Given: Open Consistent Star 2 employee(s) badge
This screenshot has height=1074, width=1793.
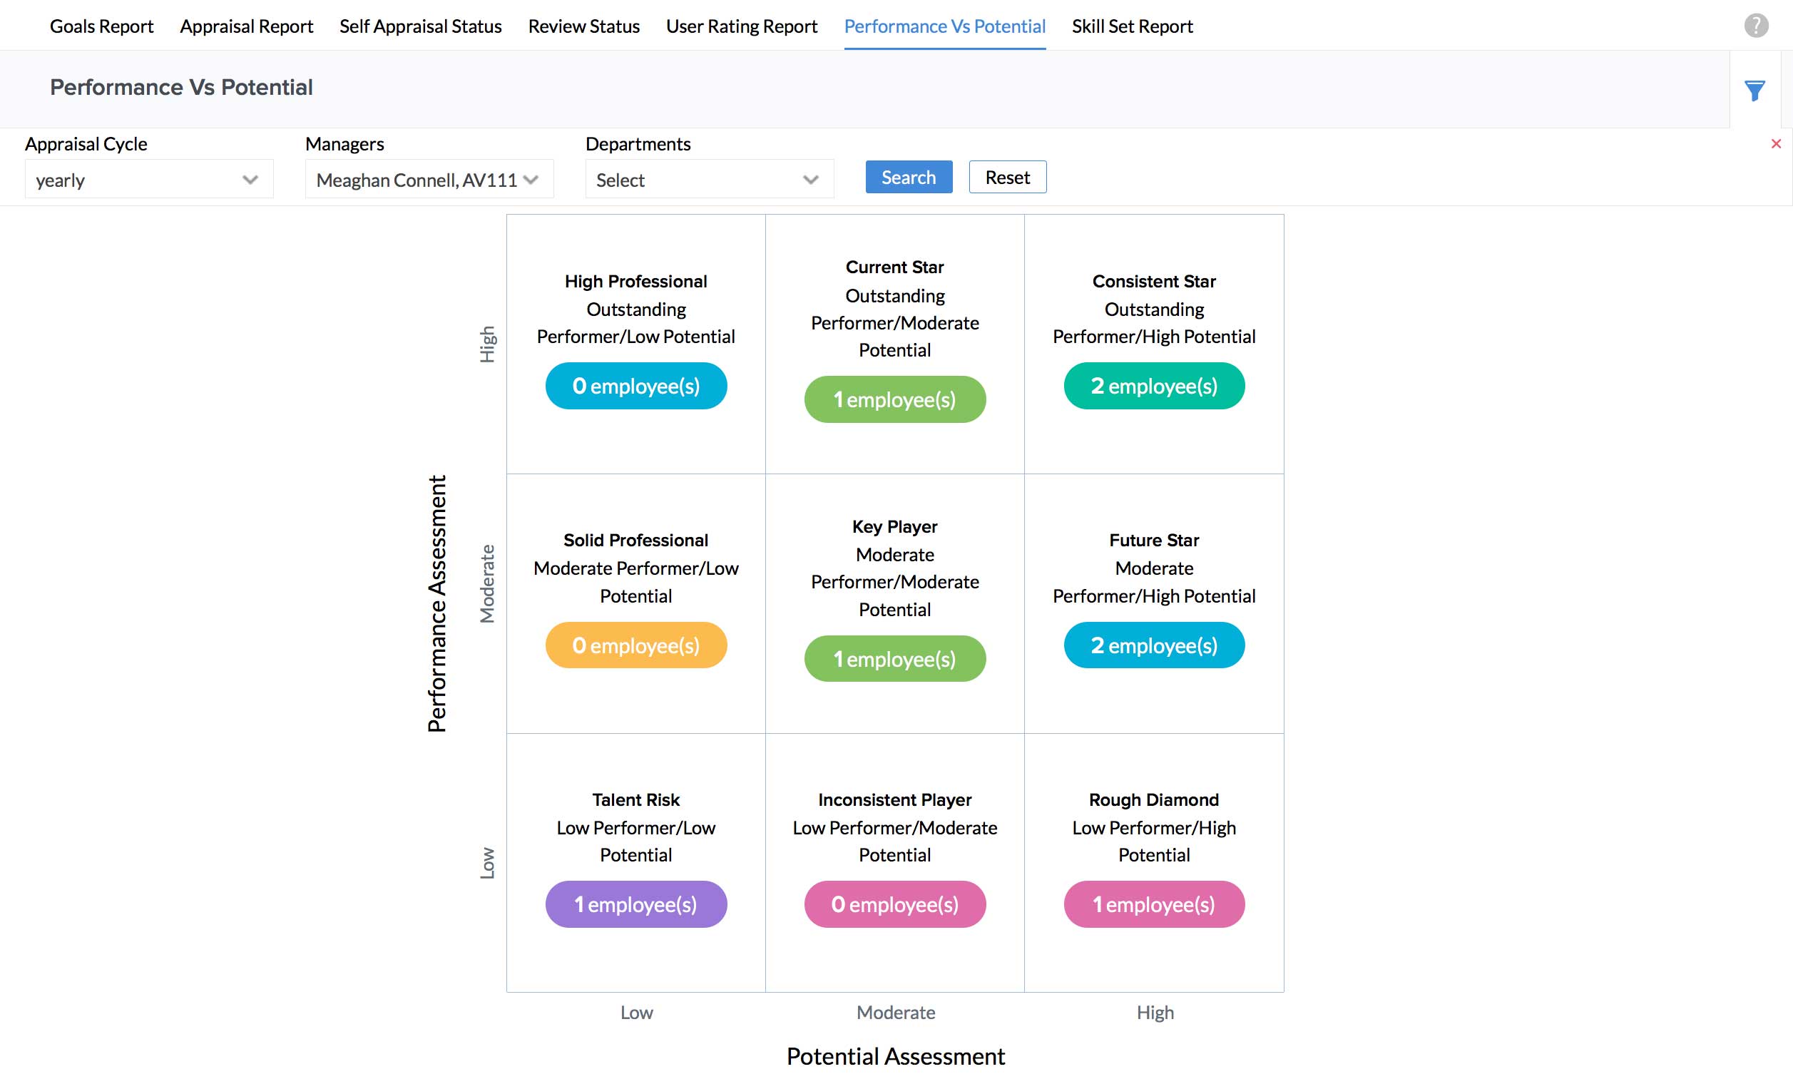Looking at the screenshot, I should point(1153,386).
